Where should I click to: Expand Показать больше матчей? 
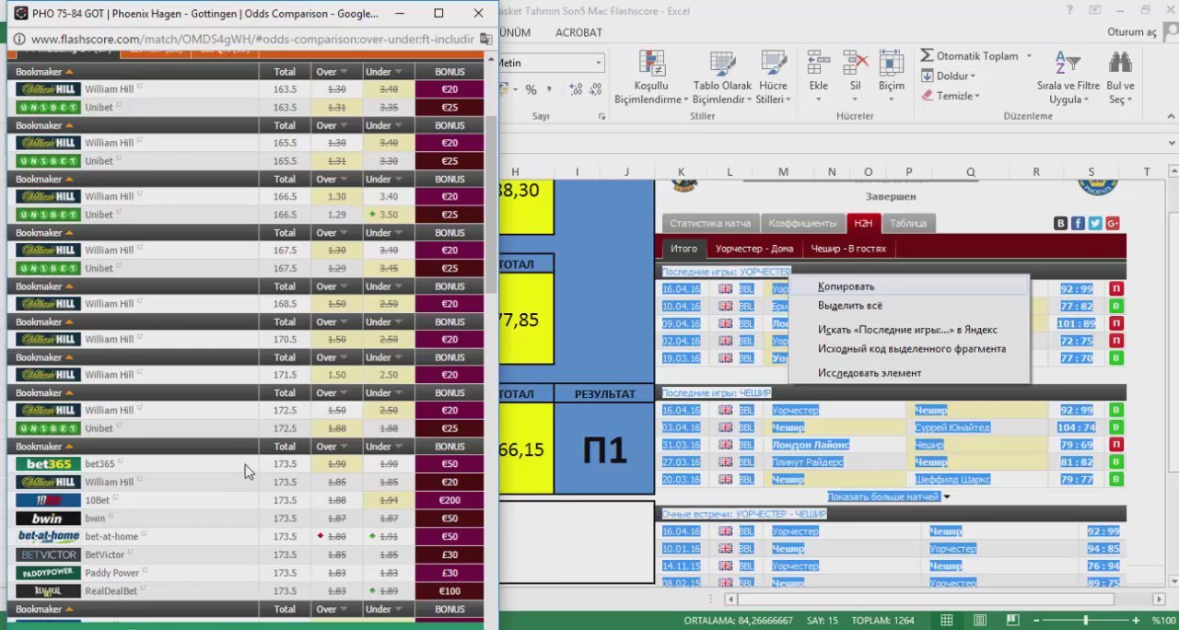[888, 496]
